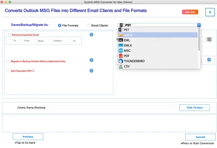Select the Email Clients radio button
This screenshot has height=148, width=217.
tap(89, 25)
